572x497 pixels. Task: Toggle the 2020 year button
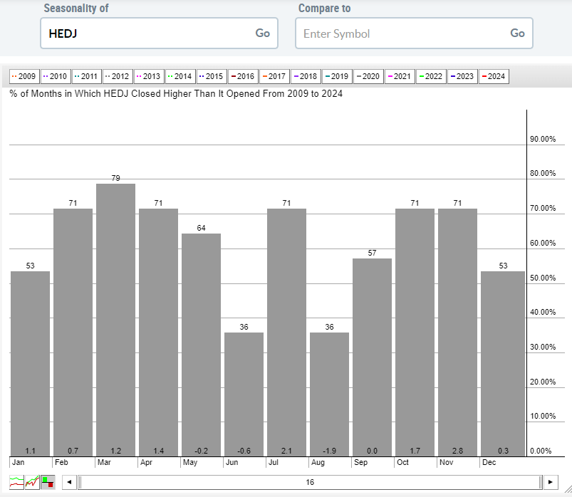pos(368,76)
